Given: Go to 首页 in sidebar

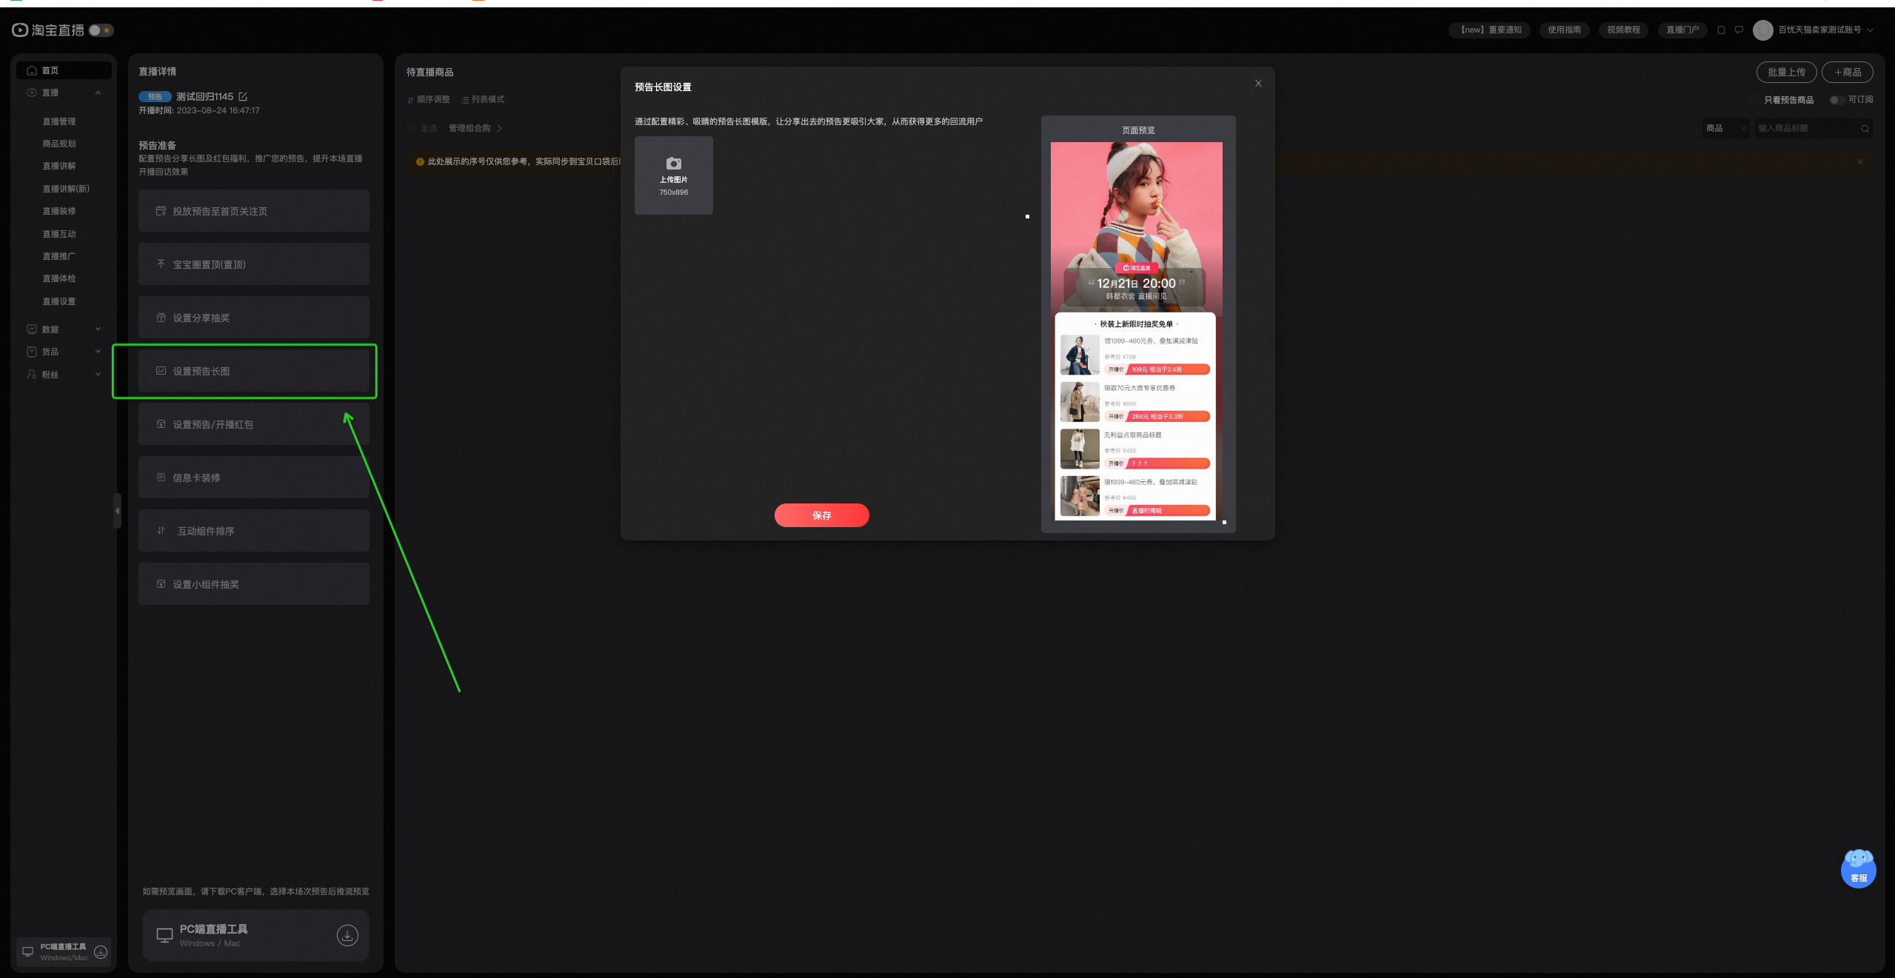Looking at the screenshot, I should tap(64, 70).
